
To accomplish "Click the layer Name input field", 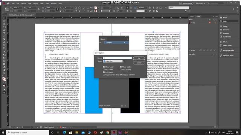I will [117, 58].
